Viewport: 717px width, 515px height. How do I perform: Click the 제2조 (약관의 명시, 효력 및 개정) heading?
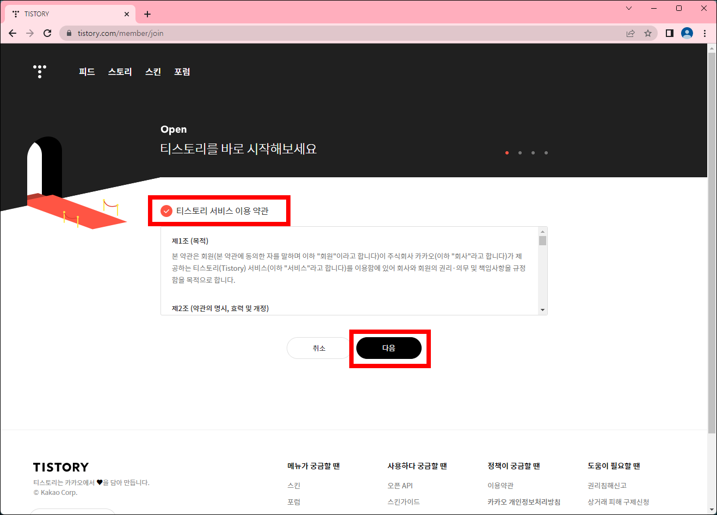pyautogui.click(x=220, y=308)
